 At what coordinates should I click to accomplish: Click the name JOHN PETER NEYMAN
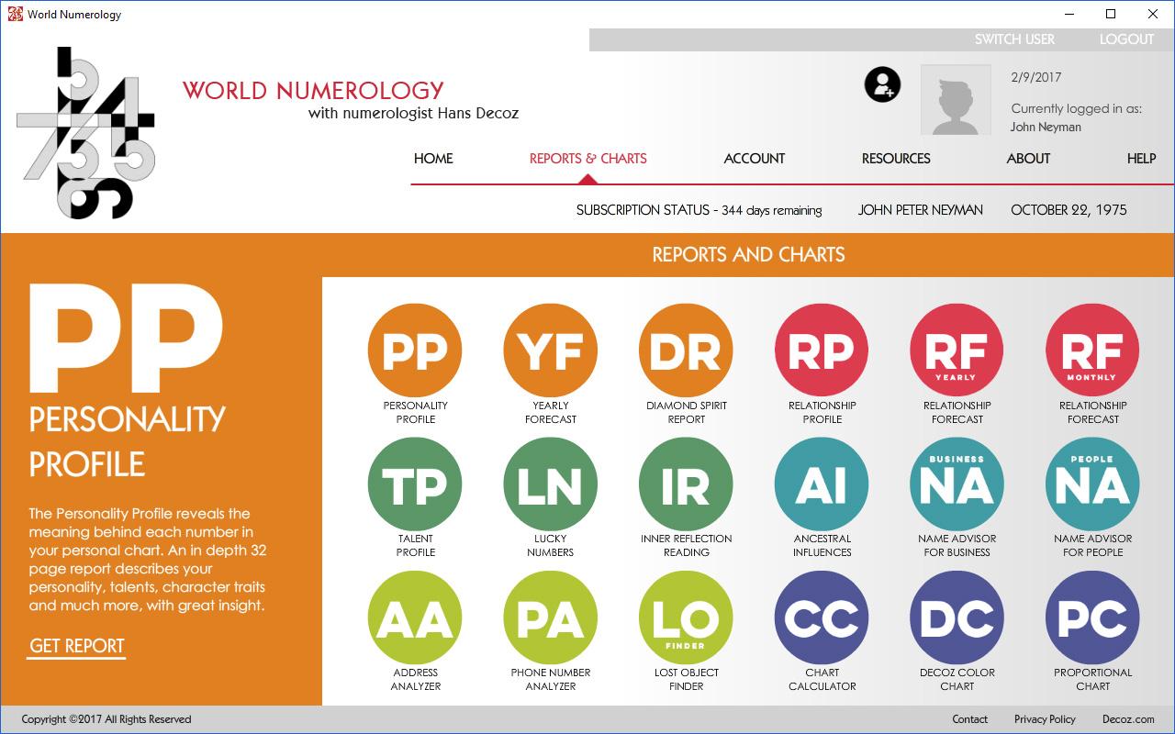click(x=920, y=210)
